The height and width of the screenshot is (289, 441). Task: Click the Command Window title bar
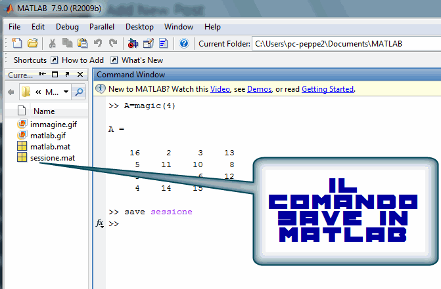pos(267,75)
